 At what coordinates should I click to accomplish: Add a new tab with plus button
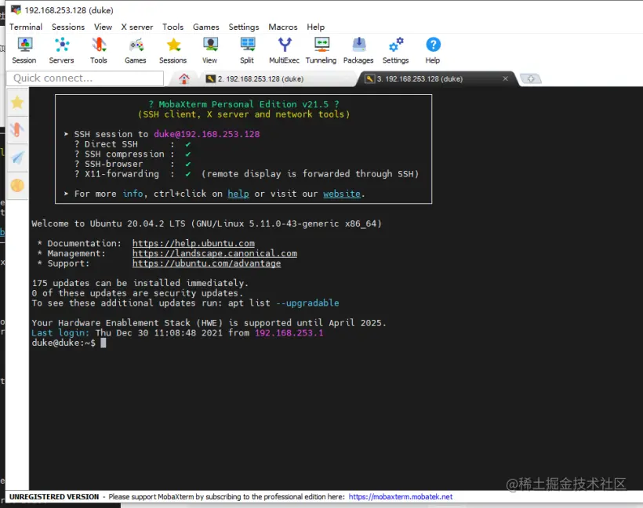click(x=531, y=78)
